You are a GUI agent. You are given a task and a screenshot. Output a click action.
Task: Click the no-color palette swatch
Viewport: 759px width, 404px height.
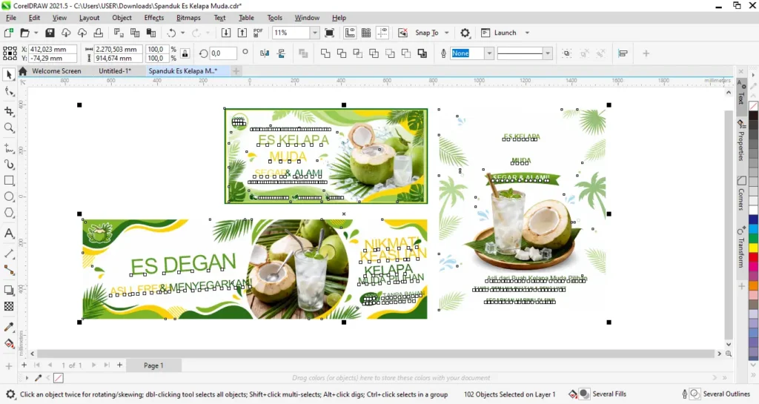click(754, 106)
